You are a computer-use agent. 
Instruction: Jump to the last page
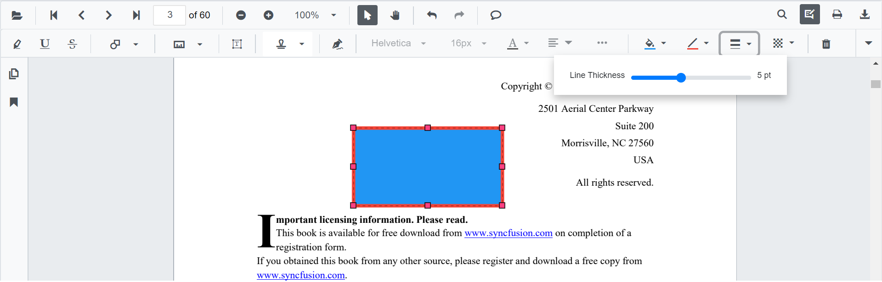[x=136, y=15]
